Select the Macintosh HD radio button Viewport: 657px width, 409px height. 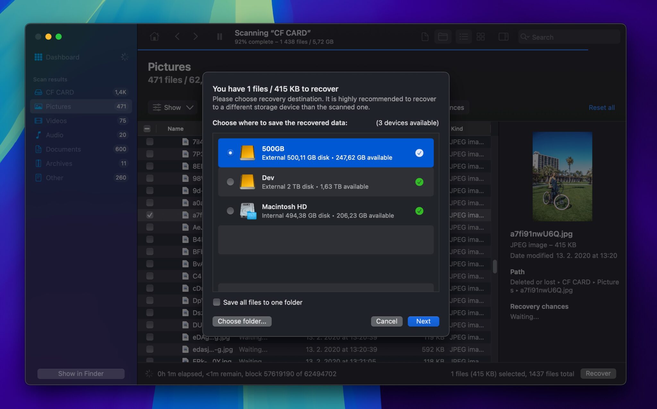(230, 211)
